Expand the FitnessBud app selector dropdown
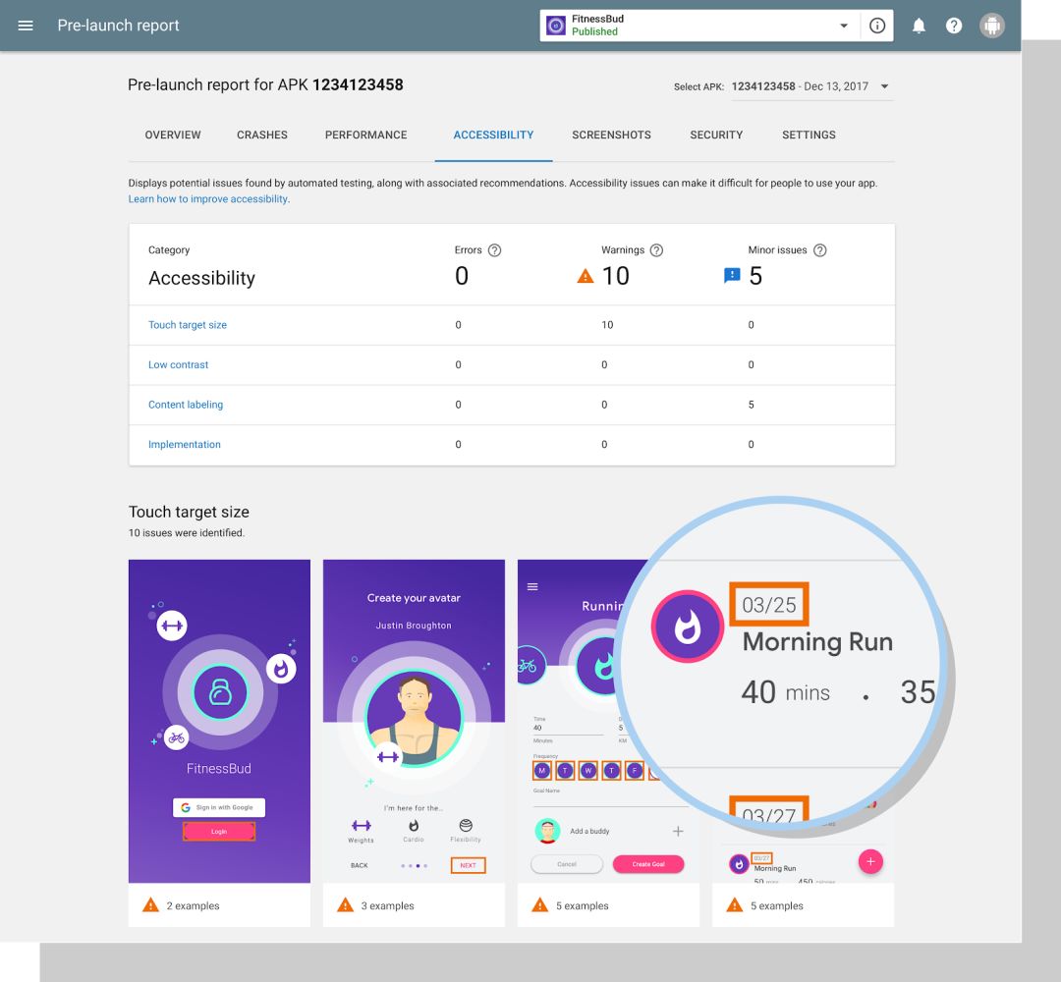The height and width of the screenshot is (982, 1061). click(x=843, y=26)
